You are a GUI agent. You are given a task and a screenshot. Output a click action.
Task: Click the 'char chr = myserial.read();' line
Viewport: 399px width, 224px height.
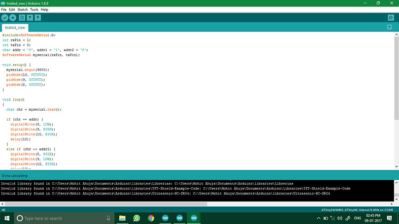pos(34,110)
